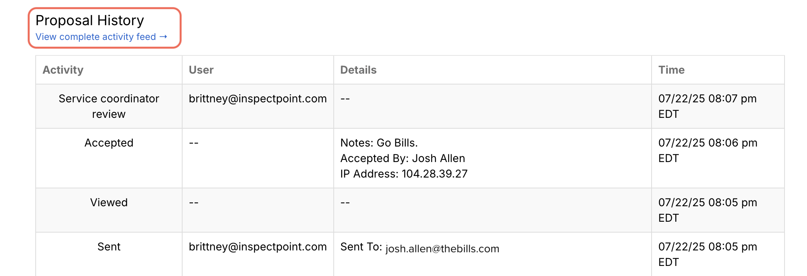Click the Activity column header

[x=63, y=70]
